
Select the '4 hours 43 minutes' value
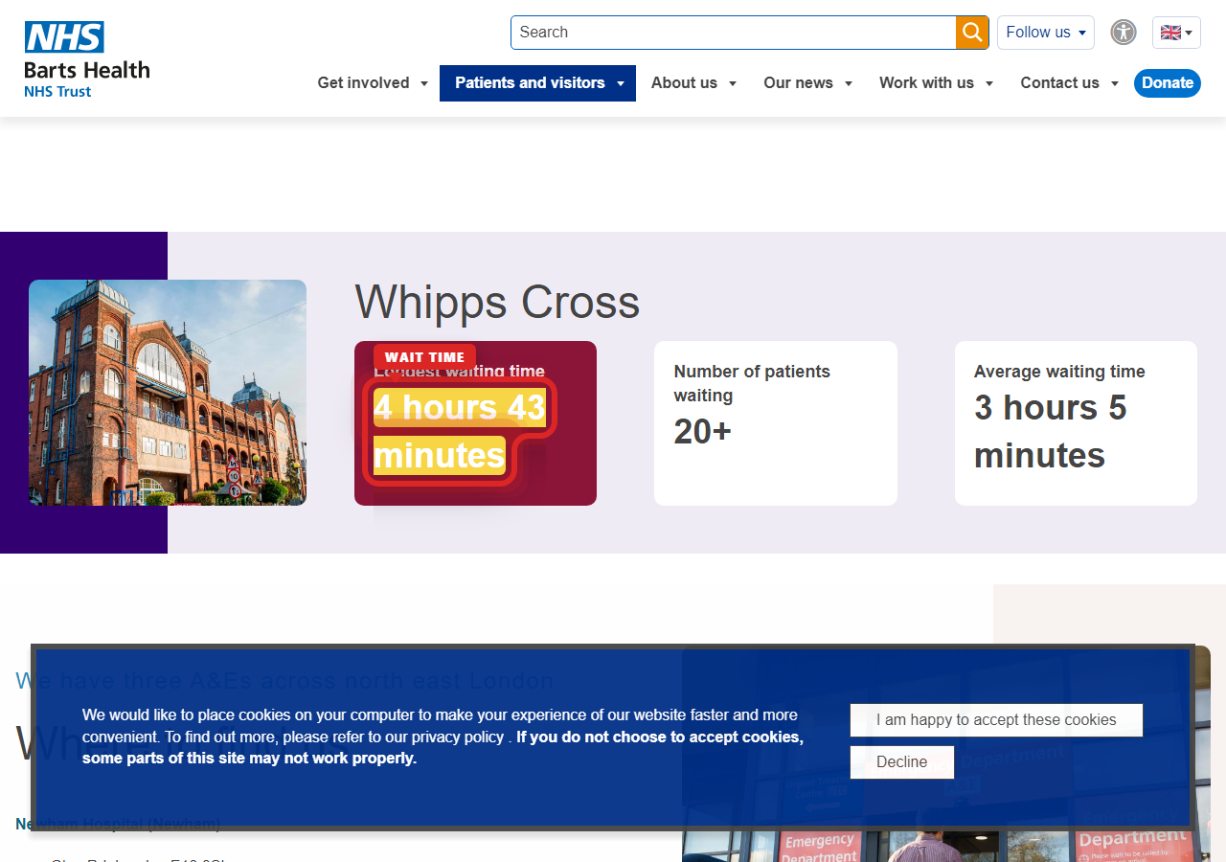click(x=460, y=431)
